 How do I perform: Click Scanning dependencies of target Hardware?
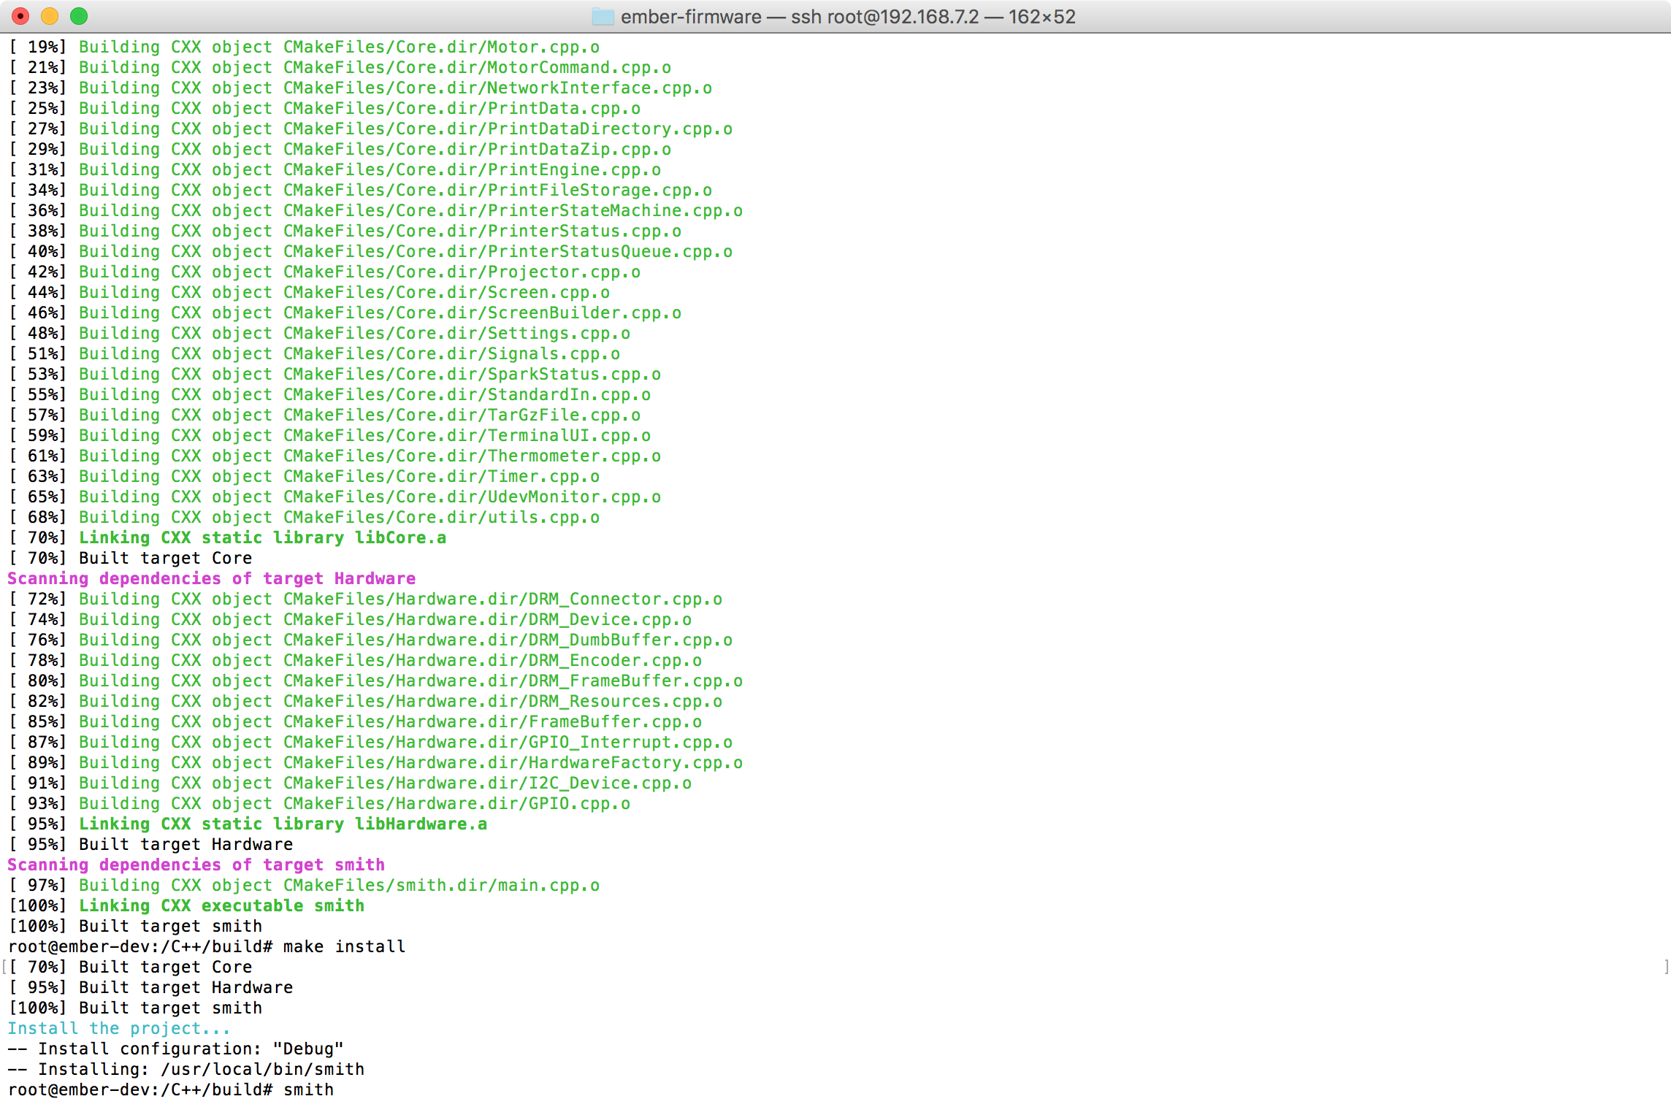tap(212, 578)
